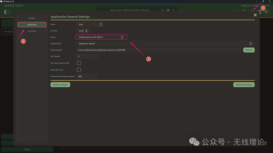Open the Theme dropdown set to Dark
Image resolution: width=273 pixels, height=153 pixels.
(x=90, y=24)
